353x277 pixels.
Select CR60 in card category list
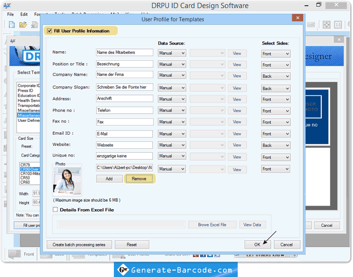pos(25,182)
